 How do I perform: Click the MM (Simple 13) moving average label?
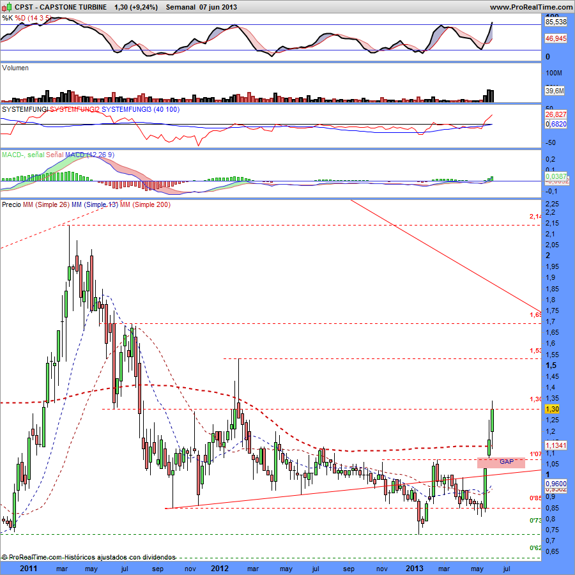click(95, 204)
